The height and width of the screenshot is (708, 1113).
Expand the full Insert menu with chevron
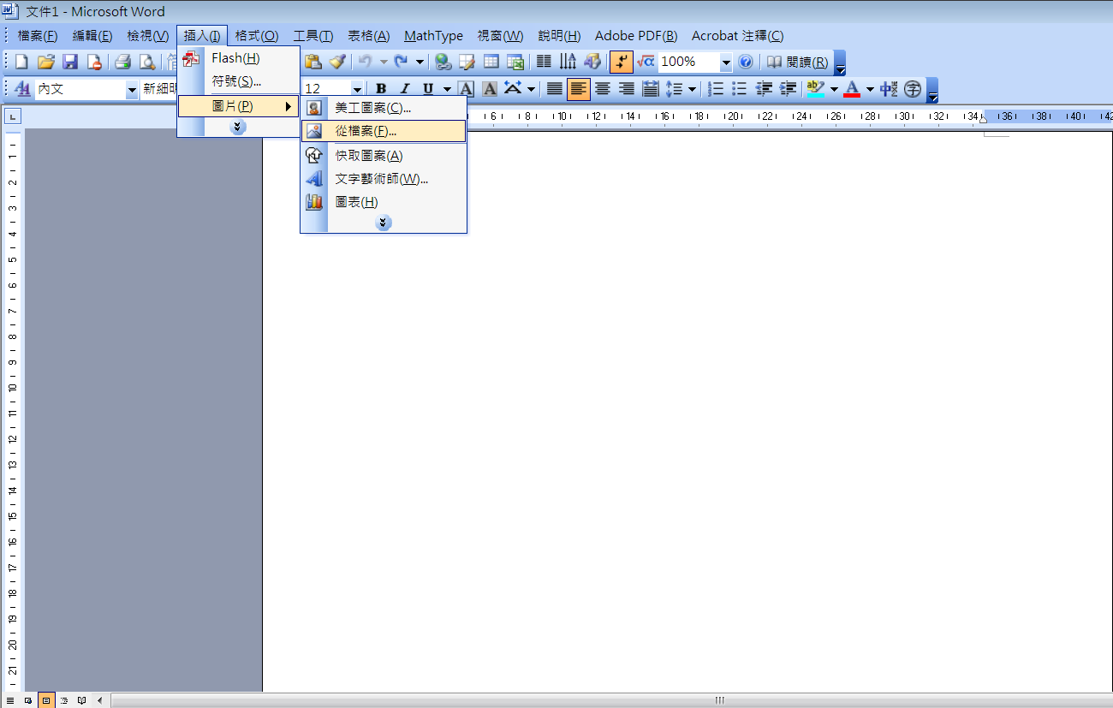pos(238,127)
